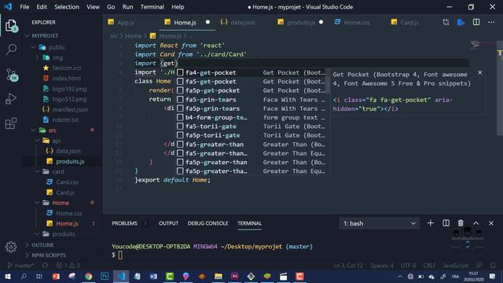The image size is (503, 283).
Task: Click UTF-8 encoding in status bar
Action: [x=409, y=266]
